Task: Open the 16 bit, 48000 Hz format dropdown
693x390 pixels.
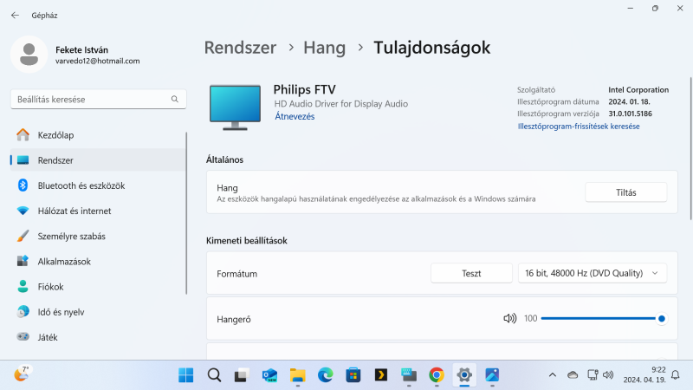Action: (x=593, y=273)
